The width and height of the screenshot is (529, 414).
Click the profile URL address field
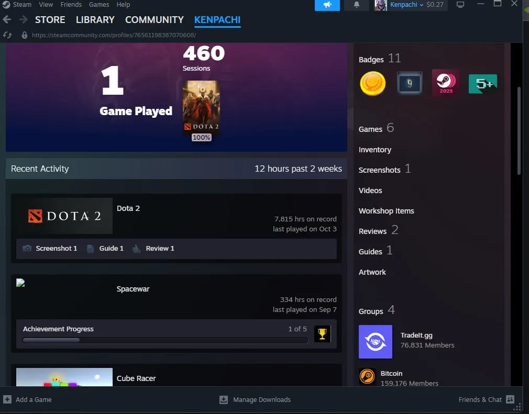114,35
